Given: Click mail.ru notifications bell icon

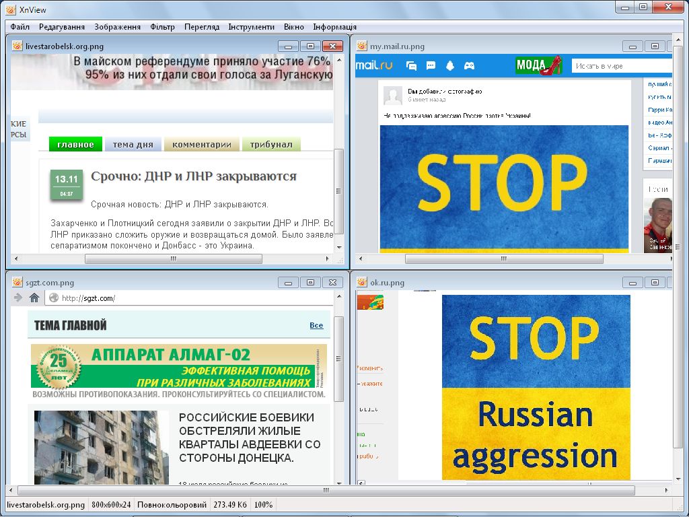Looking at the screenshot, I should coord(450,66).
